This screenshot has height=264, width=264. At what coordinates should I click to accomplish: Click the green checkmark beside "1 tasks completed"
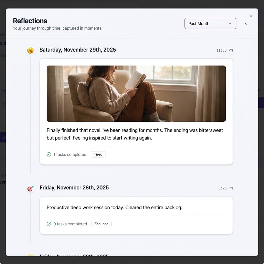(x=49, y=154)
